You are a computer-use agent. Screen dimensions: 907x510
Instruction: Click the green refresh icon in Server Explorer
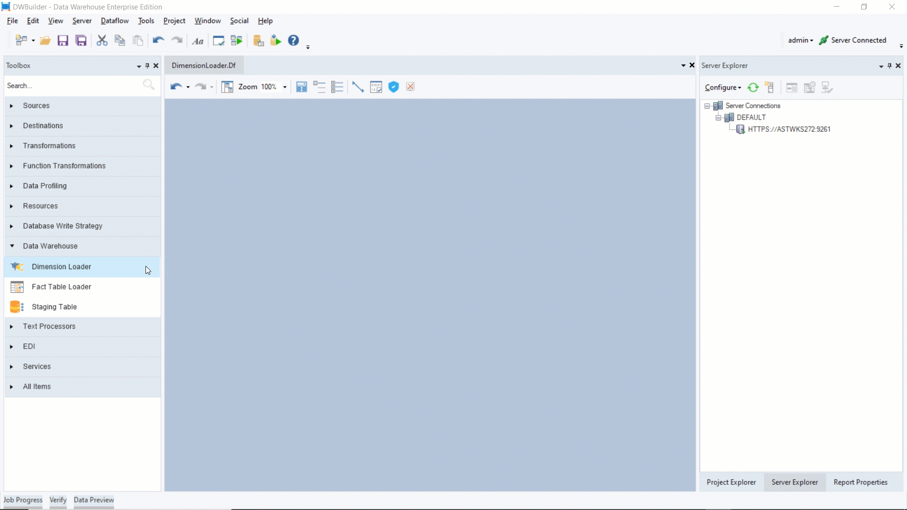click(x=753, y=88)
